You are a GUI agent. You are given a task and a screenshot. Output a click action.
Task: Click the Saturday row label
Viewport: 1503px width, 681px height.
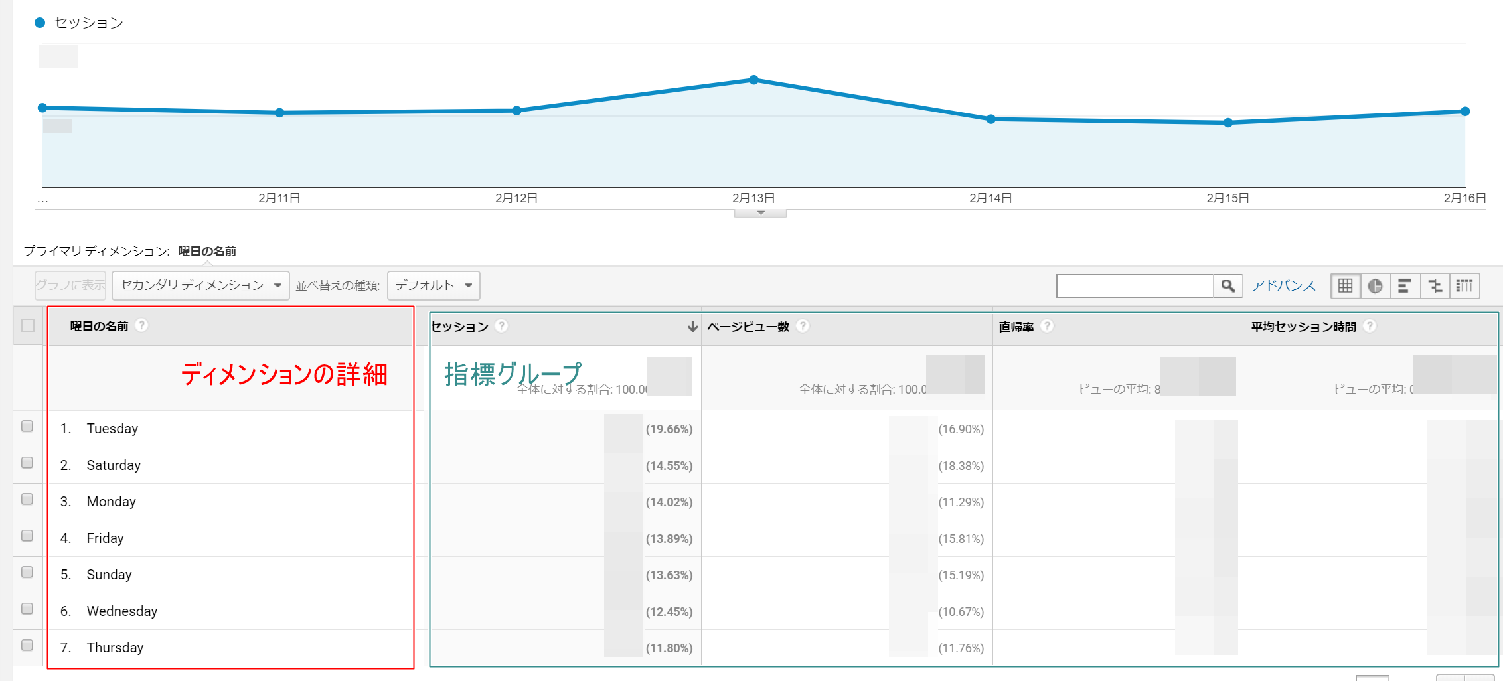coord(114,465)
